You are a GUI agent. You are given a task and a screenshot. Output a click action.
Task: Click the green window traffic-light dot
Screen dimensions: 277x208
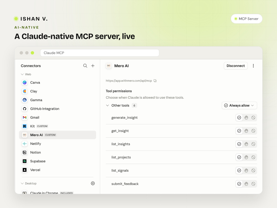pyautogui.click(x=32, y=53)
